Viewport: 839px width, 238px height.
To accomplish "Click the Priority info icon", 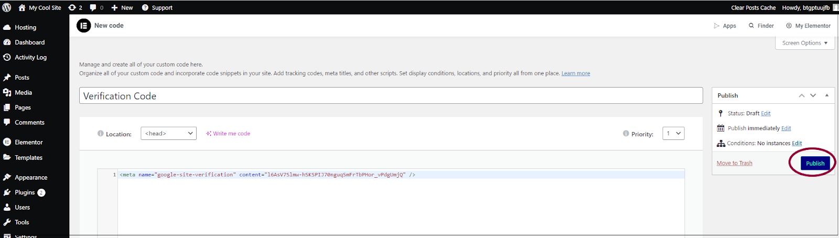I will click(626, 134).
